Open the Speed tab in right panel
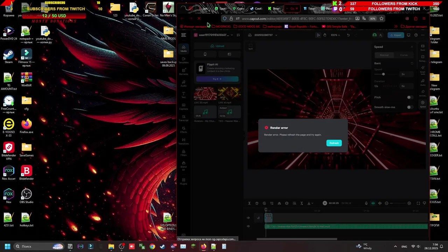This screenshot has height=252, width=448. tap(423, 104)
